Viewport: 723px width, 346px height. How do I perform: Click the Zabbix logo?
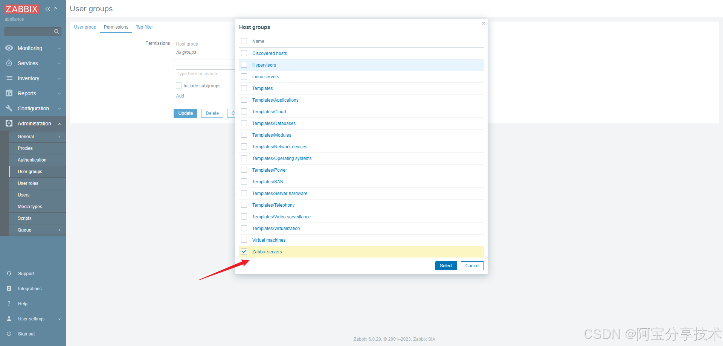[21, 9]
